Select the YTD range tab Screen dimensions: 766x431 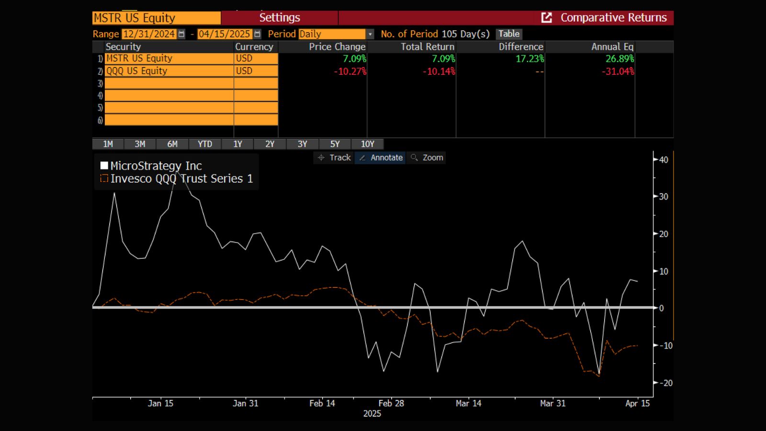(x=205, y=144)
